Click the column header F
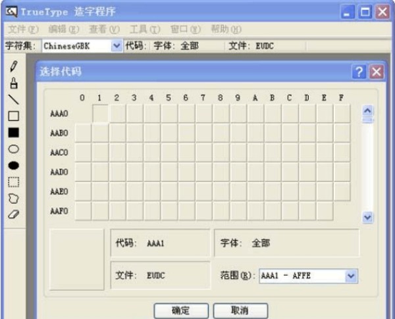 pyautogui.click(x=341, y=98)
